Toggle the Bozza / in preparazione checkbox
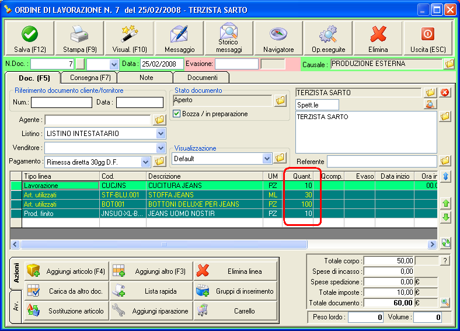Image resolution: width=460 pixels, height=331 pixels. (x=177, y=114)
